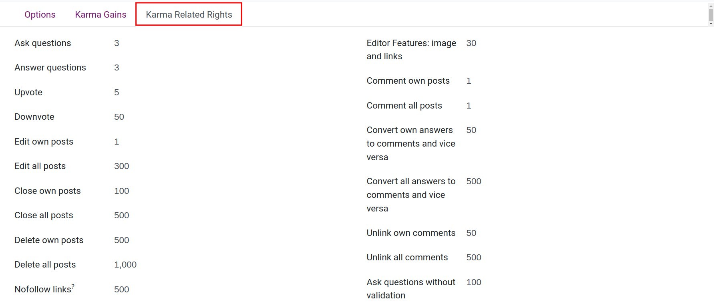
Task: Edit the Ask questions karma value
Action: 117,43
